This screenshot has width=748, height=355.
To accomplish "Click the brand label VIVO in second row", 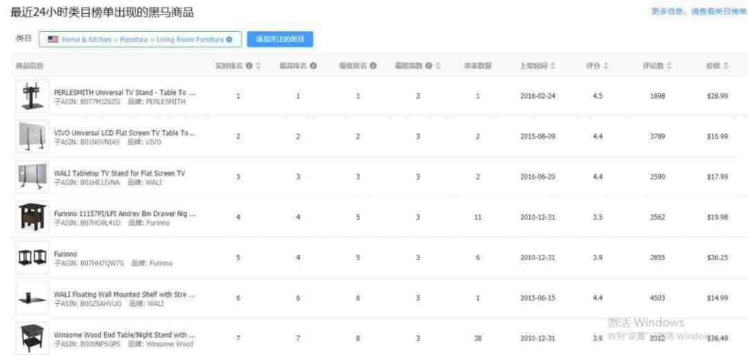I will 153,142.
